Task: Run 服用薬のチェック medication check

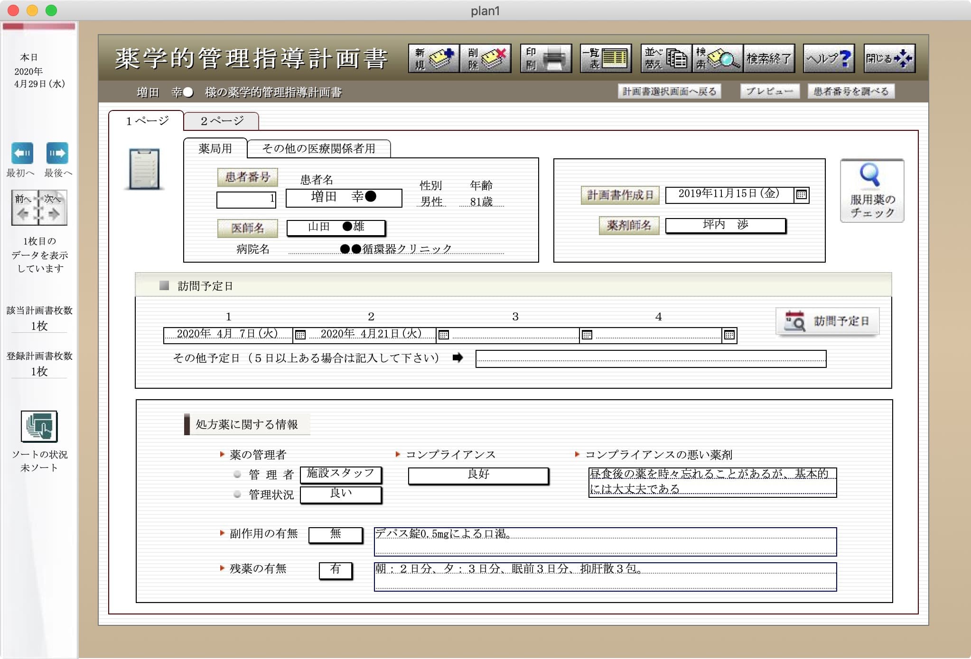Action: point(871,191)
